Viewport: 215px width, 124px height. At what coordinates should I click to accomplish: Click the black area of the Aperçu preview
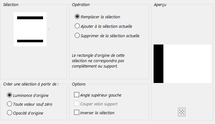coord(158,64)
